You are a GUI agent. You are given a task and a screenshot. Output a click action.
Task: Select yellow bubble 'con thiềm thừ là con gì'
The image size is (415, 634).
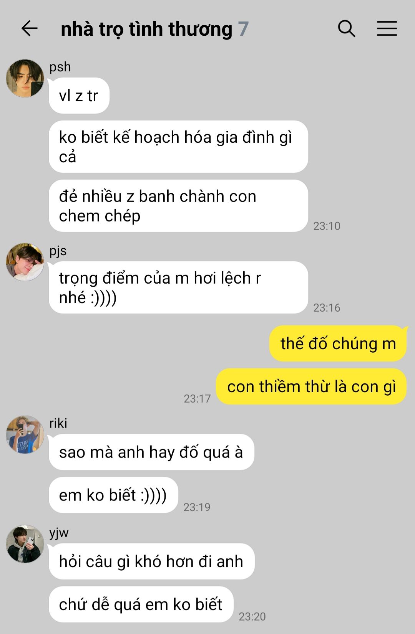click(x=311, y=386)
